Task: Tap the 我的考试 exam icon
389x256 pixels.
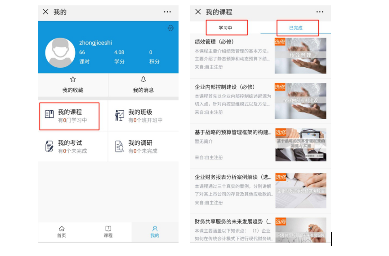Action: coord(49,146)
